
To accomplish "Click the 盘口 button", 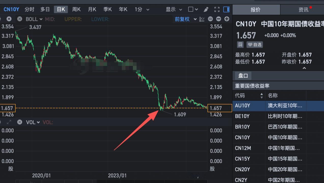I will [x=243, y=76].
